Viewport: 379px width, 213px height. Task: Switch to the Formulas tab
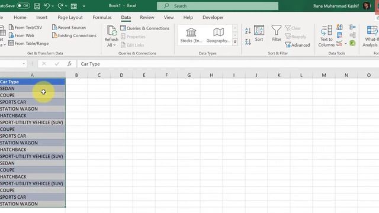pos(102,17)
